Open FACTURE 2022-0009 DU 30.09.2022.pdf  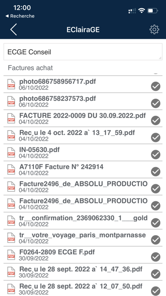[x=83, y=118]
